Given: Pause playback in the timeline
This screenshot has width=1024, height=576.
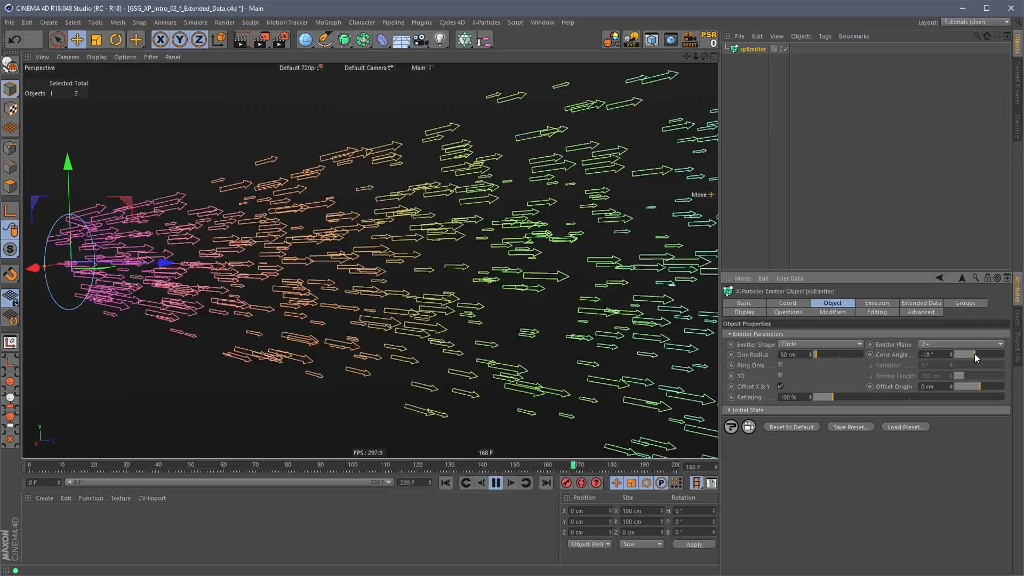Looking at the screenshot, I should 495,483.
